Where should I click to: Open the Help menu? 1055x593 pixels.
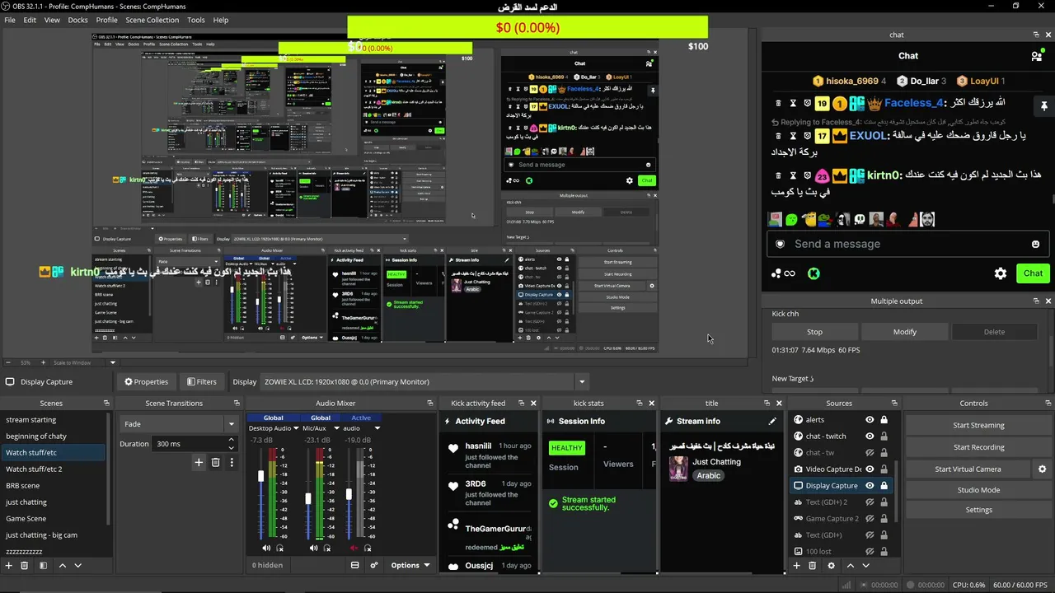point(221,20)
